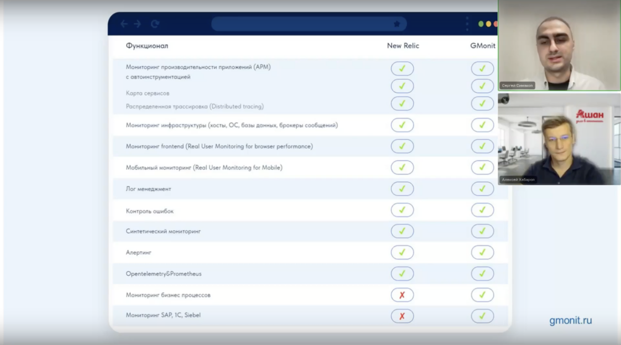Open the vertical three-dot browser menu
This screenshot has width=621, height=345.
coord(467,24)
